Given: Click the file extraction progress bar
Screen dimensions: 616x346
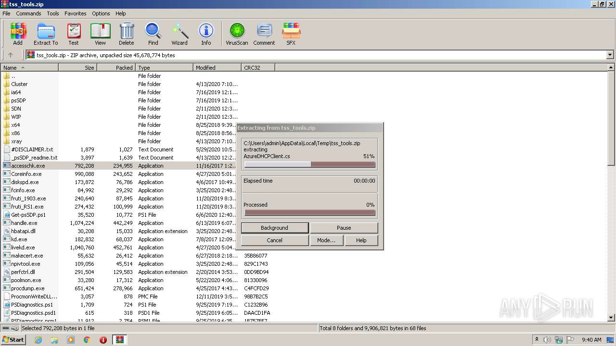Looking at the screenshot, I should [309, 164].
